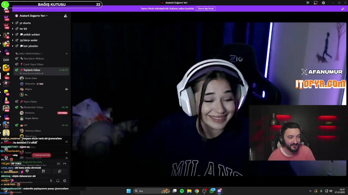Expand the yetkili-sohbet channel arrow
348x195 pixels.
[x=13, y=34]
